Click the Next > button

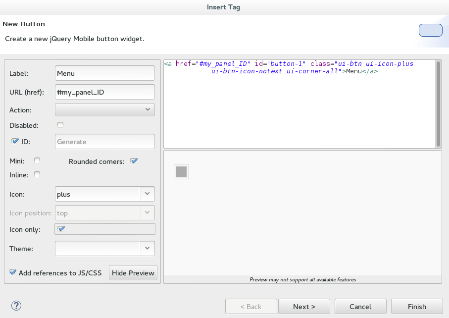pos(304,307)
